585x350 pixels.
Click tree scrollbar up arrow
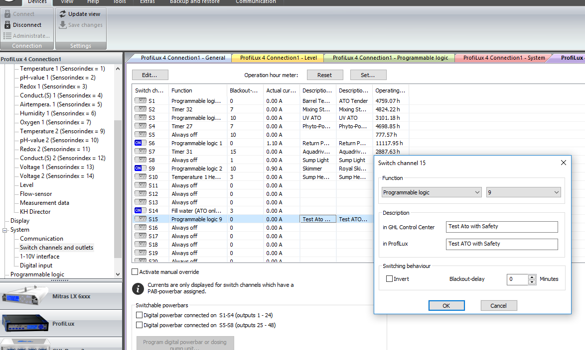[118, 69]
